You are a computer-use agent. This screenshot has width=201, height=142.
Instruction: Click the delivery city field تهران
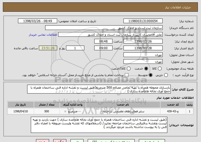point(143,62)
